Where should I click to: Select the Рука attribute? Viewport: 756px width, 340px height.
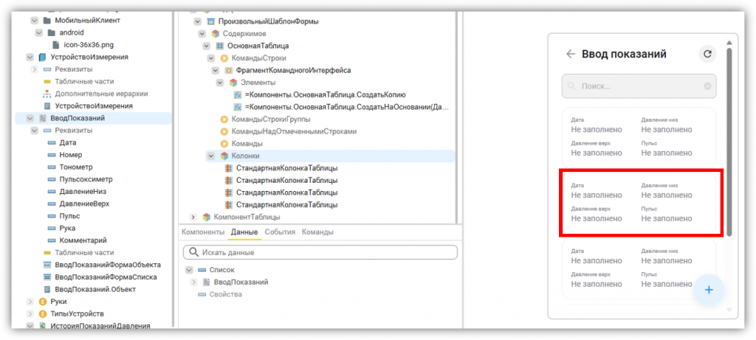click(x=67, y=229)
